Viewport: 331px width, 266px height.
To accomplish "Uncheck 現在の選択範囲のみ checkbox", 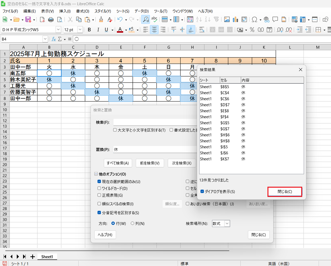I will [99, 181].
